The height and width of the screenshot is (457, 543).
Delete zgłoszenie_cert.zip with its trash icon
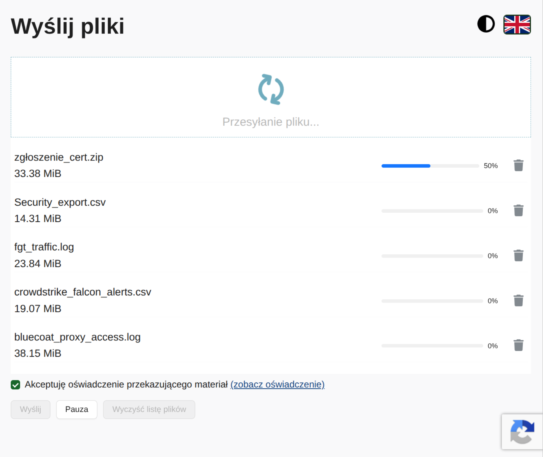point(519,165)
